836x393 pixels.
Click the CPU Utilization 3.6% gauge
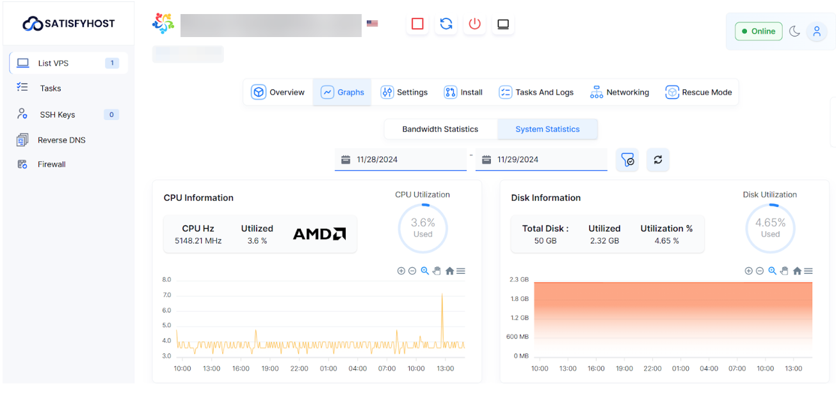click(x=422, y=228)
